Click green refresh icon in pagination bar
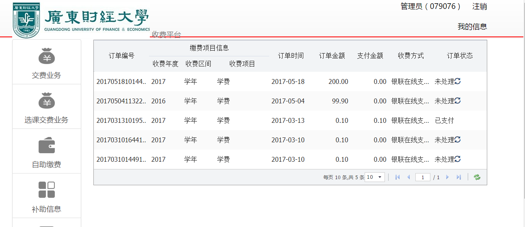 coord(477,177)
